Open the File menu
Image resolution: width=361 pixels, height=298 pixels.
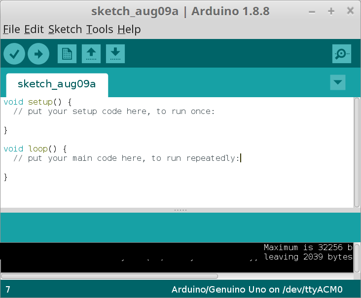tap(11, 30)
